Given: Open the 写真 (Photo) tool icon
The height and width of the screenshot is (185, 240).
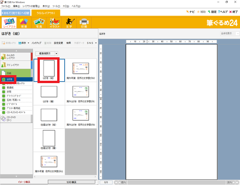Looking at the screenshot, I should point(39,23).
